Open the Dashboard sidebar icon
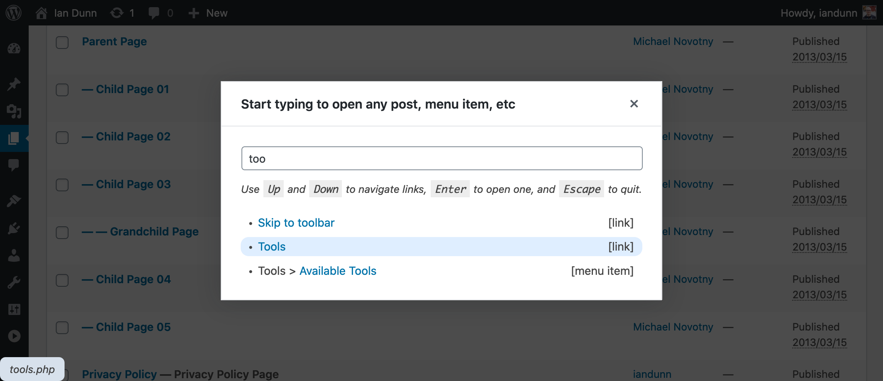 [14, 49]
